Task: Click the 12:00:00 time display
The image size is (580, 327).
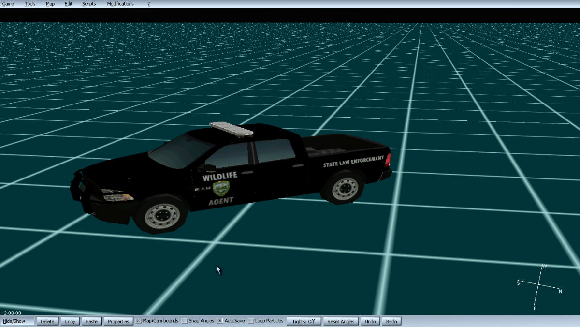Action: 12,313
